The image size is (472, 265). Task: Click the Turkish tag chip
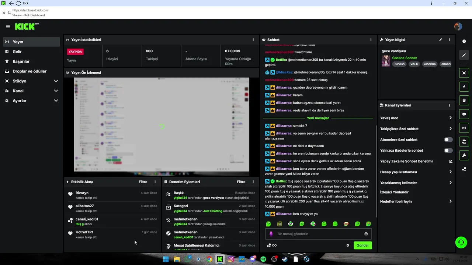coord(399,64)
